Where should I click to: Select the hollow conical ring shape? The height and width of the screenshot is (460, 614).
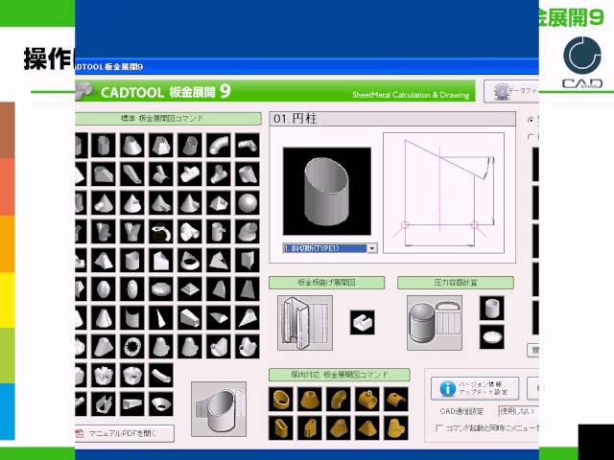click(x=190, y=261)
